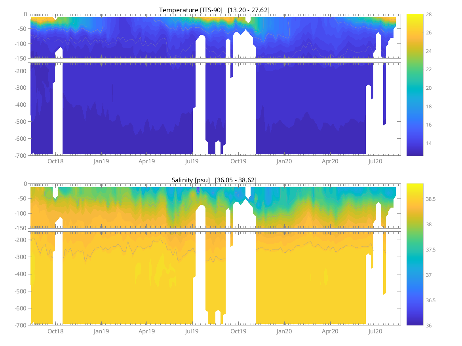This screenshot has height=346, width=462.
Task: Select the Jan19 date tick under the temperature plot
Action: 101,161
